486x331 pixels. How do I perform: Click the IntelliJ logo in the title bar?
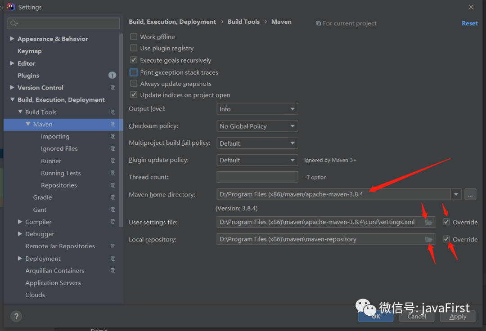click(11, 7)
